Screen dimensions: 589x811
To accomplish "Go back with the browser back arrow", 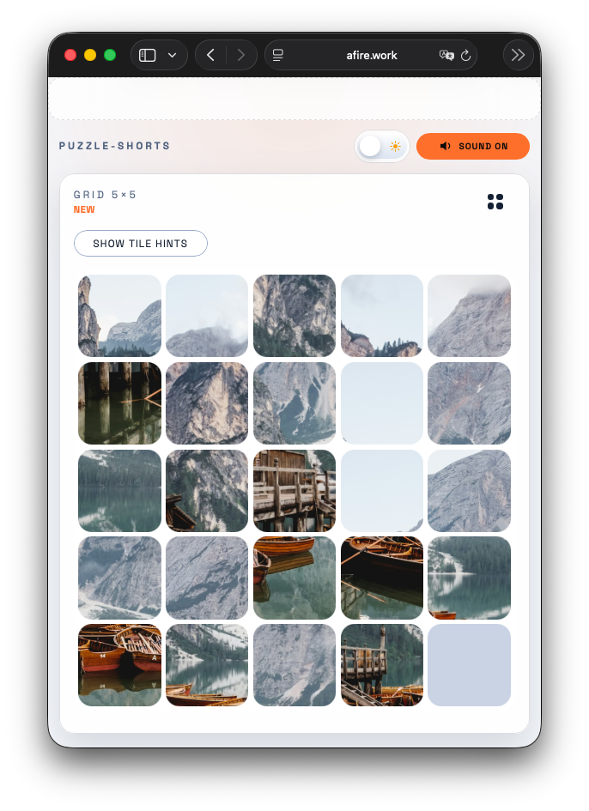I will click(211, 55).
